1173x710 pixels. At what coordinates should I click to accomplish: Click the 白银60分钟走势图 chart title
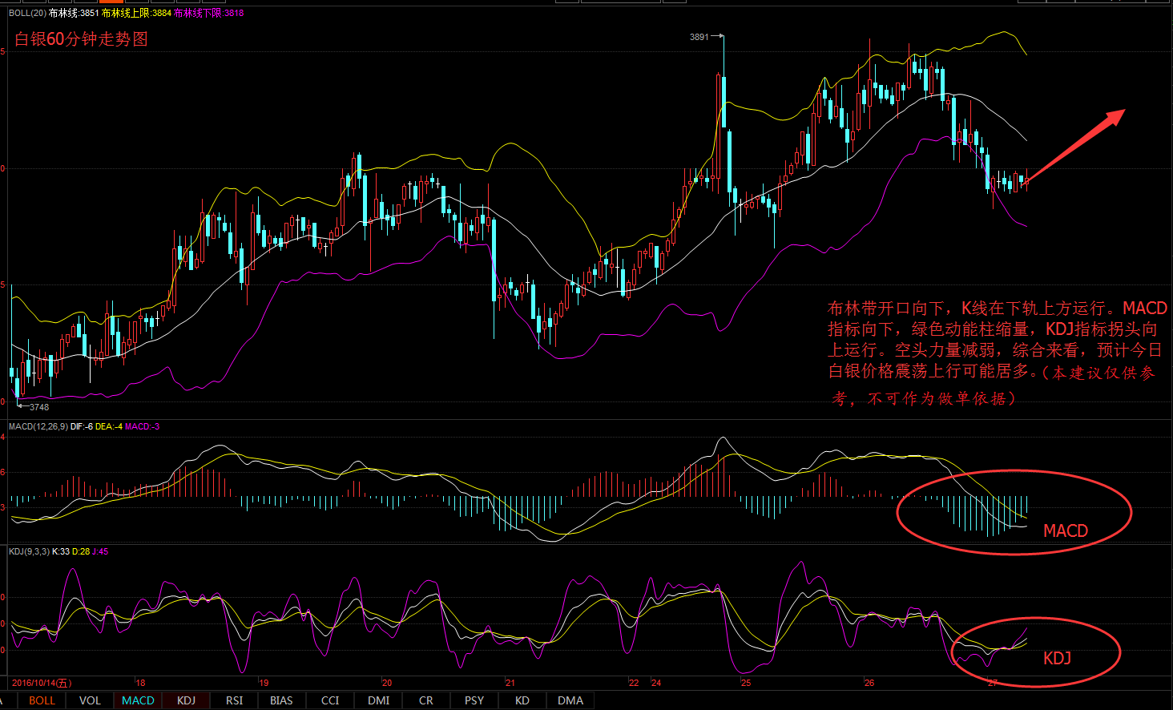click(x=81, y=39)
